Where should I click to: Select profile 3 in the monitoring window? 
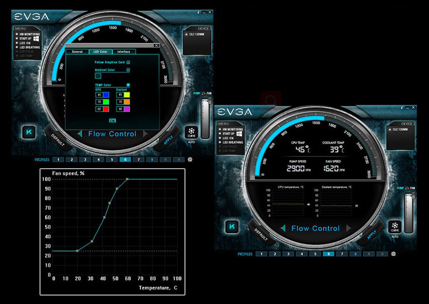pyautogui.click(x=287, y=254)
